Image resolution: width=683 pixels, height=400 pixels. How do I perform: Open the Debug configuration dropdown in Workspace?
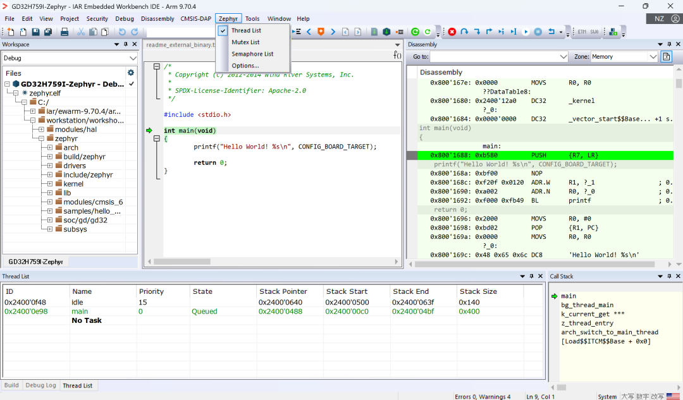click(133, 58)
